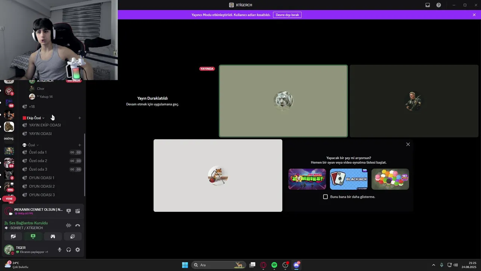Close the activity suggestion panel

(408, 144)
